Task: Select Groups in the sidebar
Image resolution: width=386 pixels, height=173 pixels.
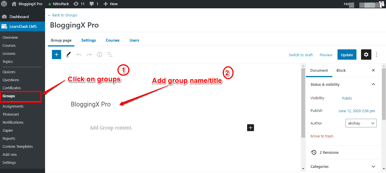Action: pos(9,96)
